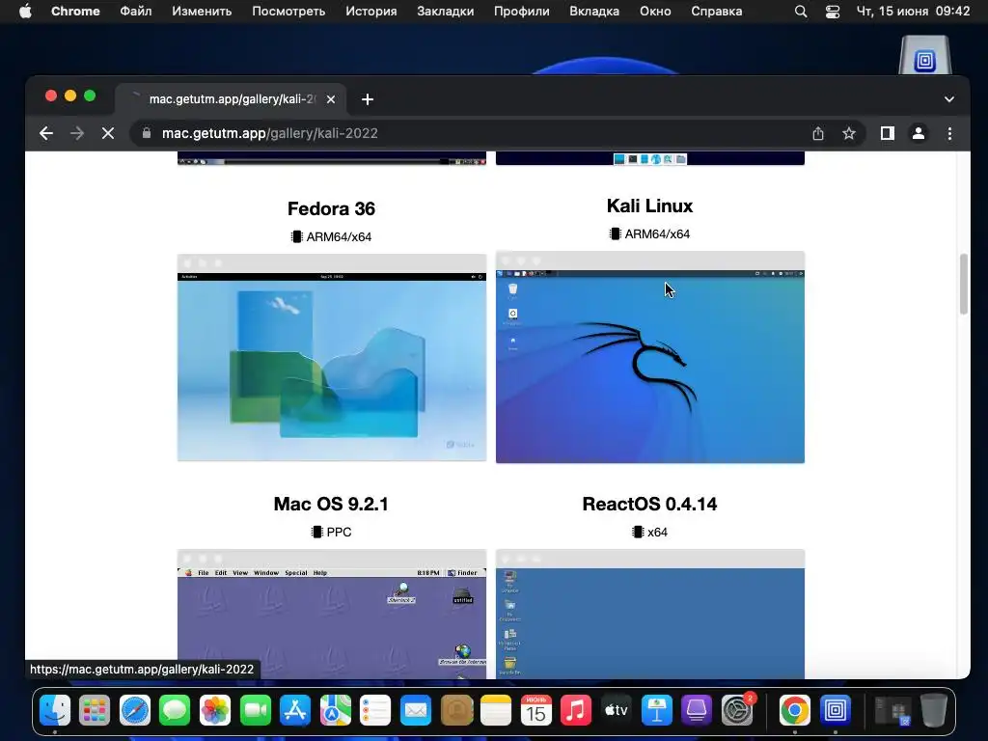Open UTM app from the Dock
Image resolution: width=988 pixels, height=741 pixels.
click(x=835, y=711)
